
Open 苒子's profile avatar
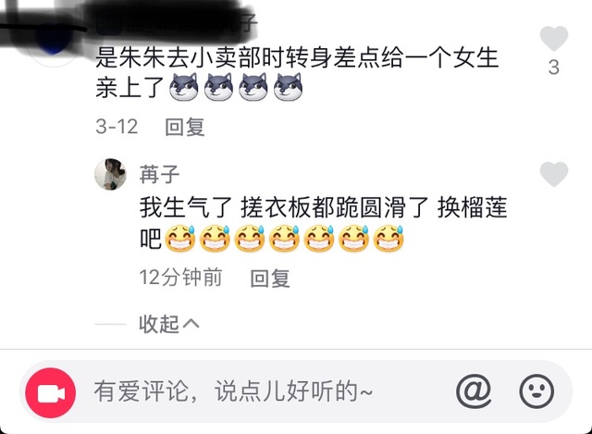pos(110,174)
